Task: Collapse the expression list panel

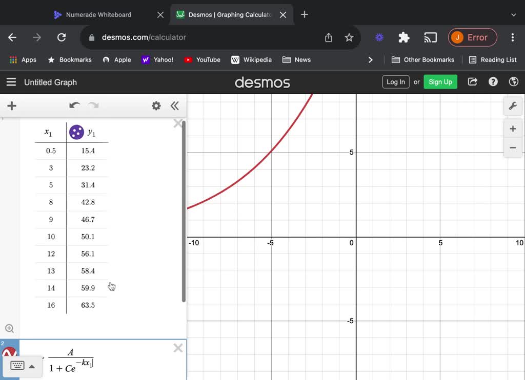Action: click(x=175, y=105)
